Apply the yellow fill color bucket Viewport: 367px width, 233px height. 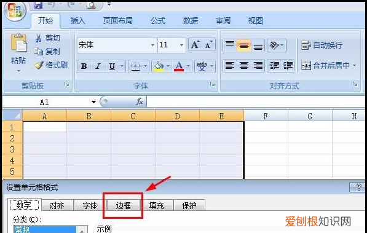click(x=159, y=66)
